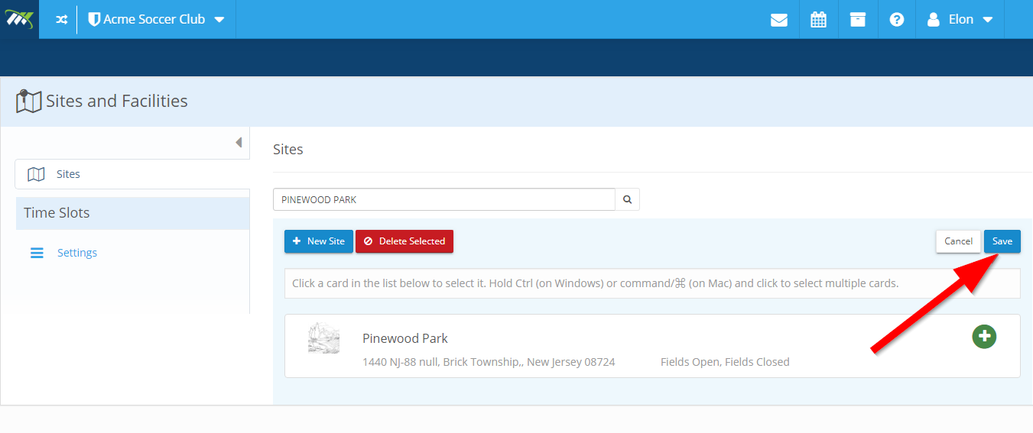
Task: Click 'Fields Open, Fields Closed' text
Action: 725,362
